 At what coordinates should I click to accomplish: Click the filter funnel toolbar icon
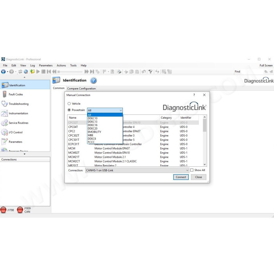(150, 72)
